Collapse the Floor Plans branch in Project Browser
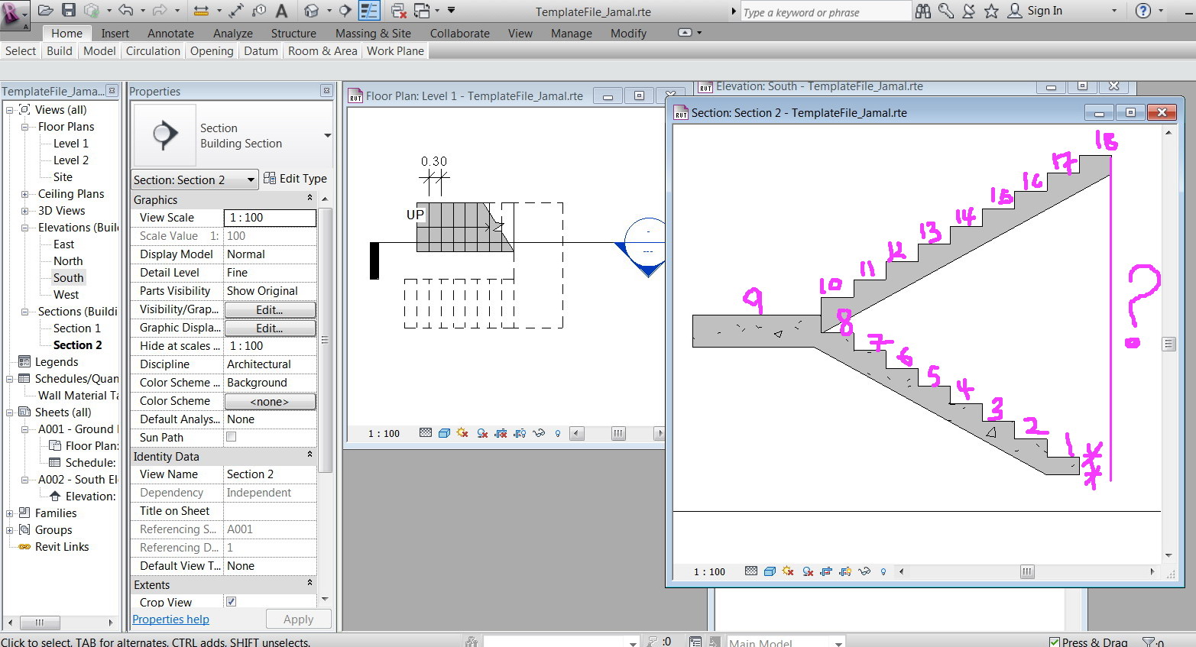 23,126
